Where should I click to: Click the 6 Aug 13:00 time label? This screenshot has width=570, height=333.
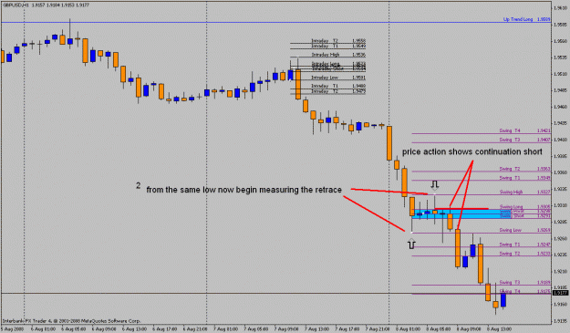[134, 329]
